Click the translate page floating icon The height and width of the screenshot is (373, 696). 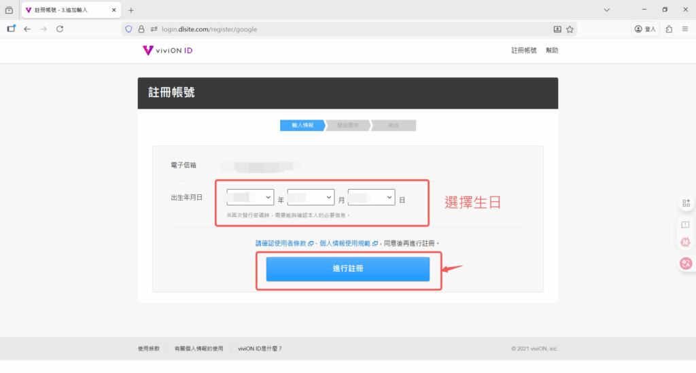pos(685,264)
